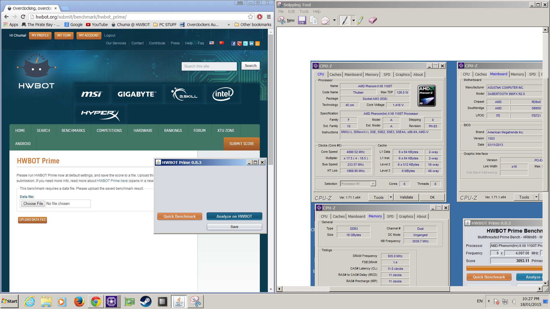
Task: Open Internet Explorer from taskbar
Action: [x=30, y=302]
